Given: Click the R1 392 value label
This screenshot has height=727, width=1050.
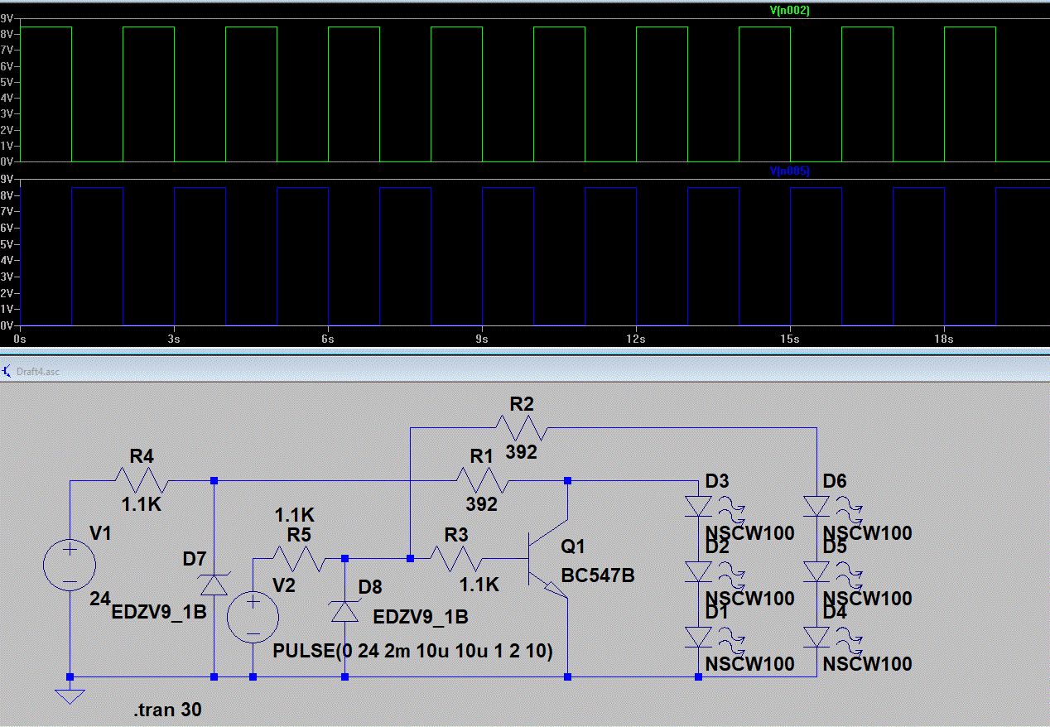Looking at the screenshot, I should pos(481,503).
